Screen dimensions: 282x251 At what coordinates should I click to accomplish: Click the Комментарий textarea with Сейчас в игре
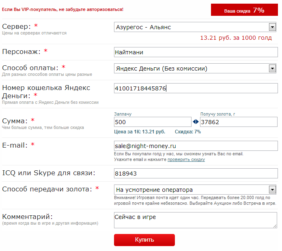click(x=195, y=220)
